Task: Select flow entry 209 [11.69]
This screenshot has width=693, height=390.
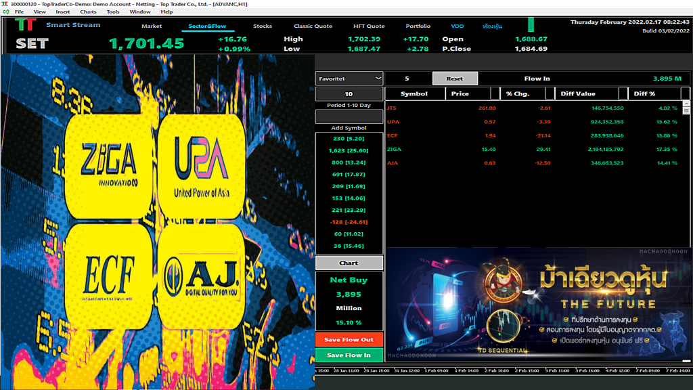Action: tap(349, 186)
